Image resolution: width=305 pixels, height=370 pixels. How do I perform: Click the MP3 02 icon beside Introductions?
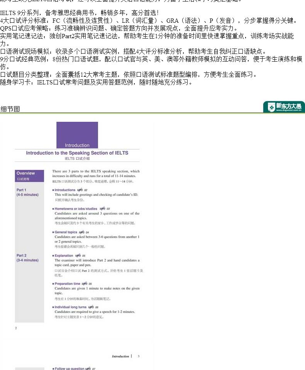pyautogui.click(x=82, y=190)
